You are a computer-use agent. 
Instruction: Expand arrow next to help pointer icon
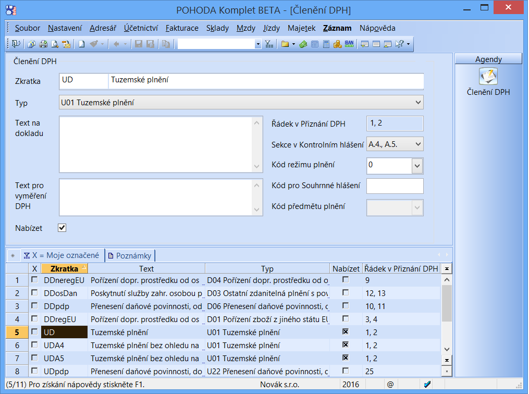click(x=408, y=44)
